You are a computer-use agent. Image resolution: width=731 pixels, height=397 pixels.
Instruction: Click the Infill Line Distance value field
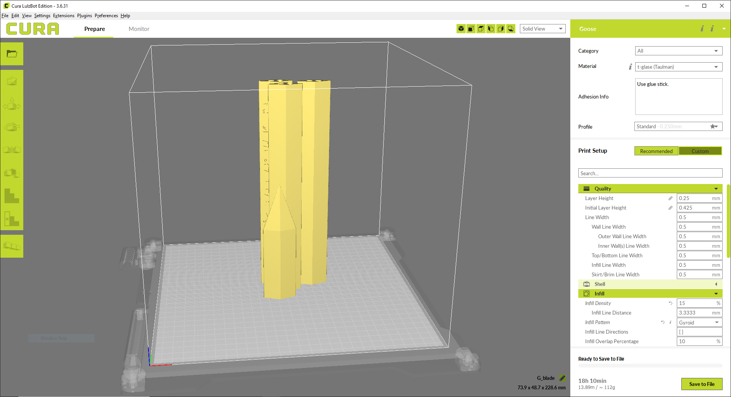(x=699, y=313)
